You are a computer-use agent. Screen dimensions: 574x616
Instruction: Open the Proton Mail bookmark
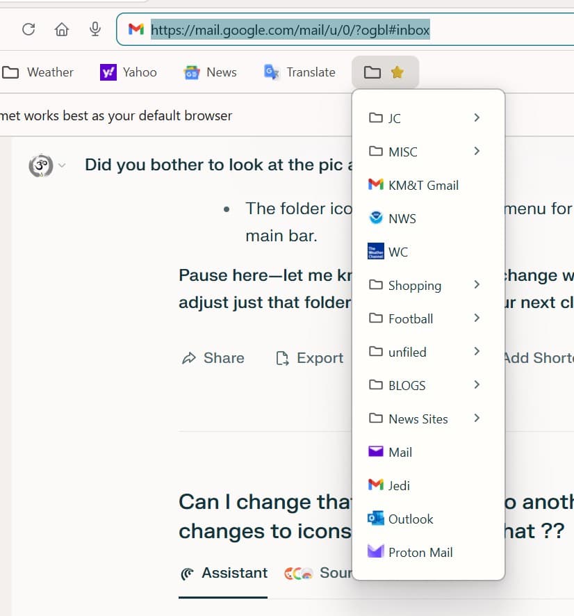point(420,553)
